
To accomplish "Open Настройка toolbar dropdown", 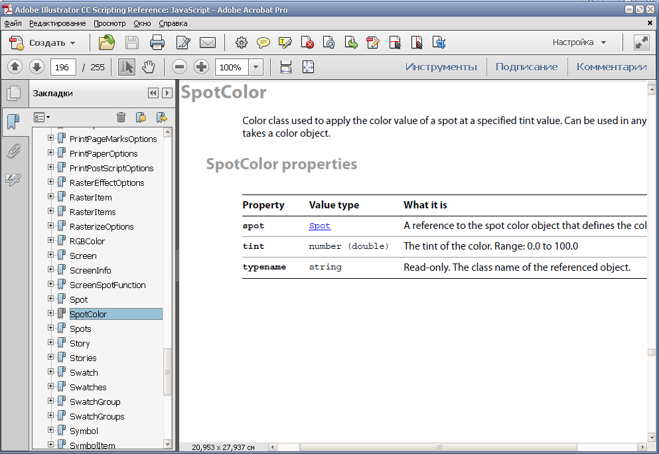I will 579,42.
